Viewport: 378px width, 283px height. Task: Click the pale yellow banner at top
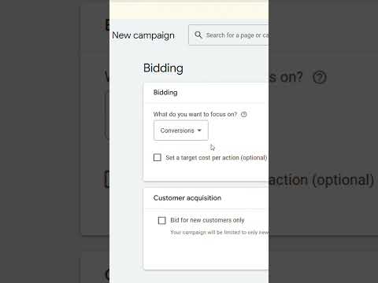(x=189, y=9)
